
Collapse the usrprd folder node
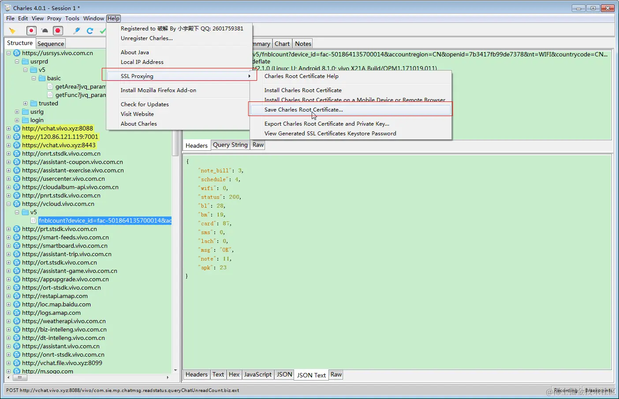point(17,61)
